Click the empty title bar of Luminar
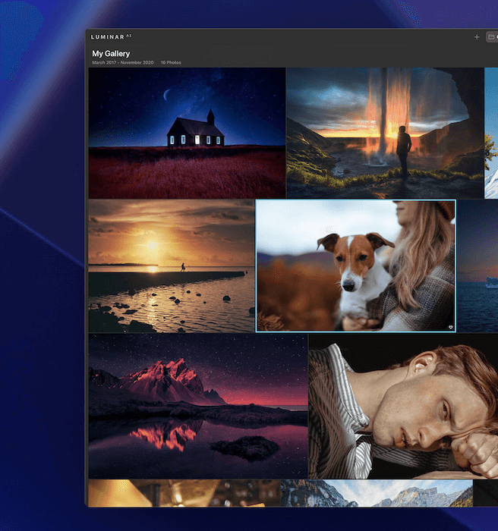The height and width of the screenshot is (531, 498). pos(304,36)
